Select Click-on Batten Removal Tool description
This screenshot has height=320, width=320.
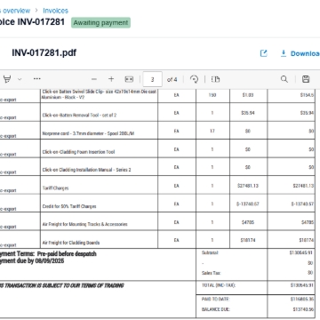(x=79, y=116)
